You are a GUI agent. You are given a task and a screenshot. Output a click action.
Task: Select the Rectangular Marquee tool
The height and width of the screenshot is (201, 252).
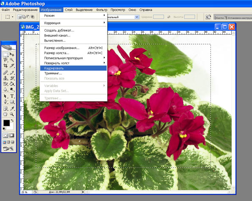(x=6, y=55)
